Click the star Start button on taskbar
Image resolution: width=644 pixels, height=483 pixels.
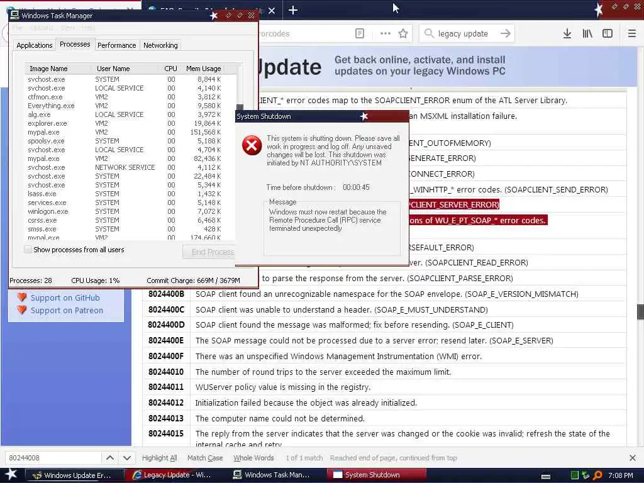[x=11, y=474]
